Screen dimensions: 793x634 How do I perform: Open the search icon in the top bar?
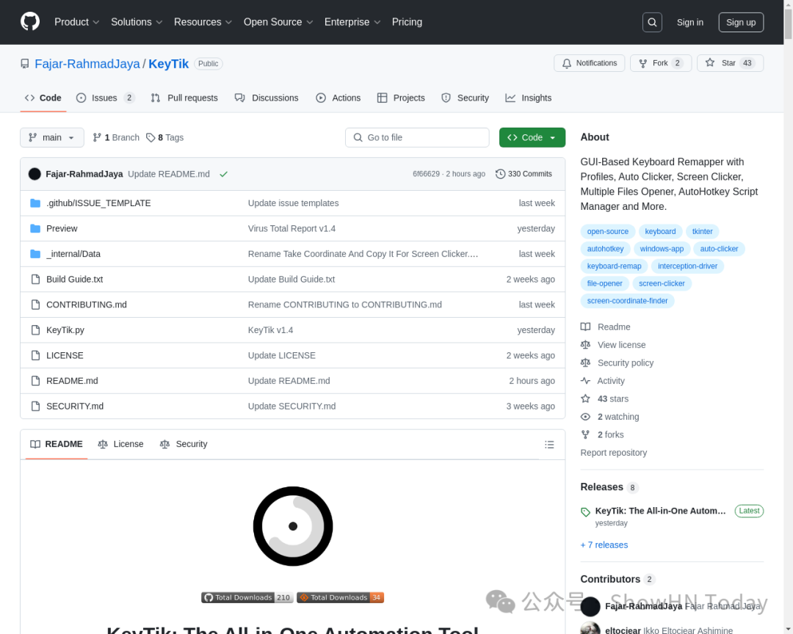coord(652,22)
